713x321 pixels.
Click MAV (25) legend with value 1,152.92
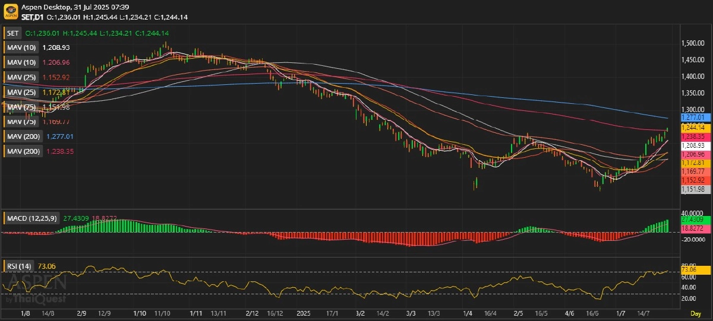click(x=21, y=77)
